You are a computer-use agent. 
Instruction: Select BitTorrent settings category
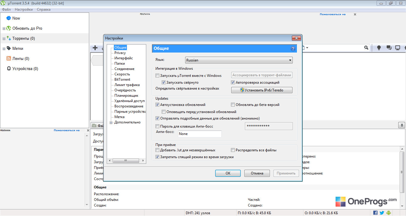coord(122,80)
